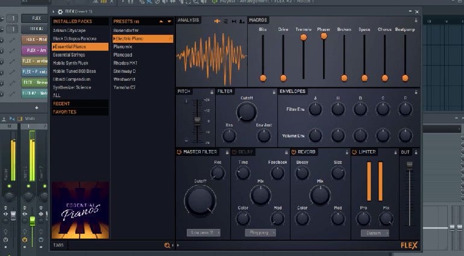The image size is (464, 256).
Task: Choose the Steinway D preset
Action: click(125, 71)
